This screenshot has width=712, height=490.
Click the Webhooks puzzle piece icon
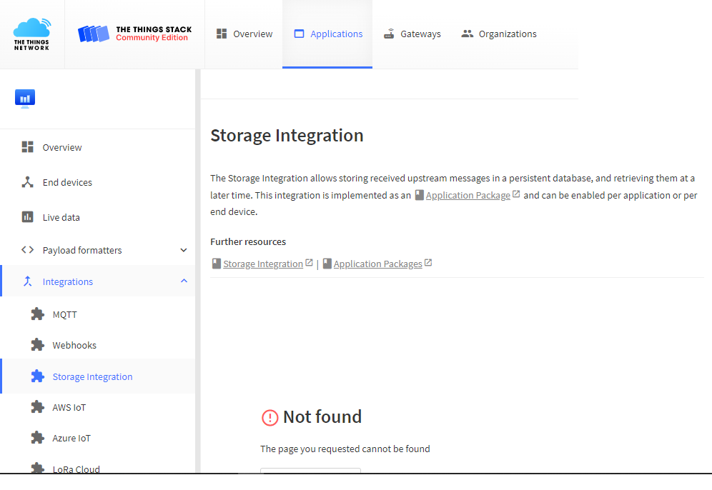coord(38,345)
